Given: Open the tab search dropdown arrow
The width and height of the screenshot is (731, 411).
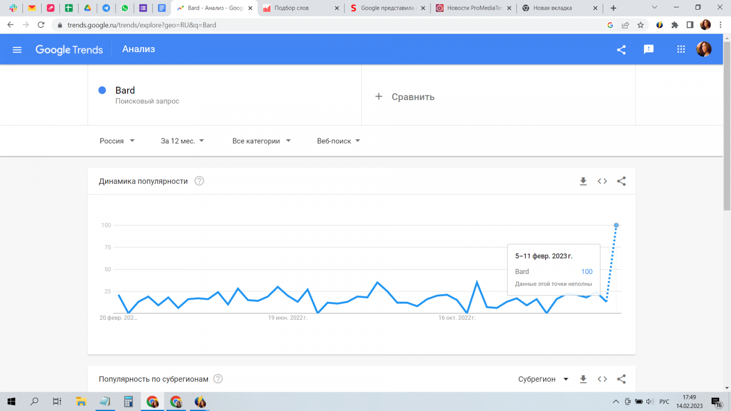Looking at the screenshot, I should tap(654, 7).
